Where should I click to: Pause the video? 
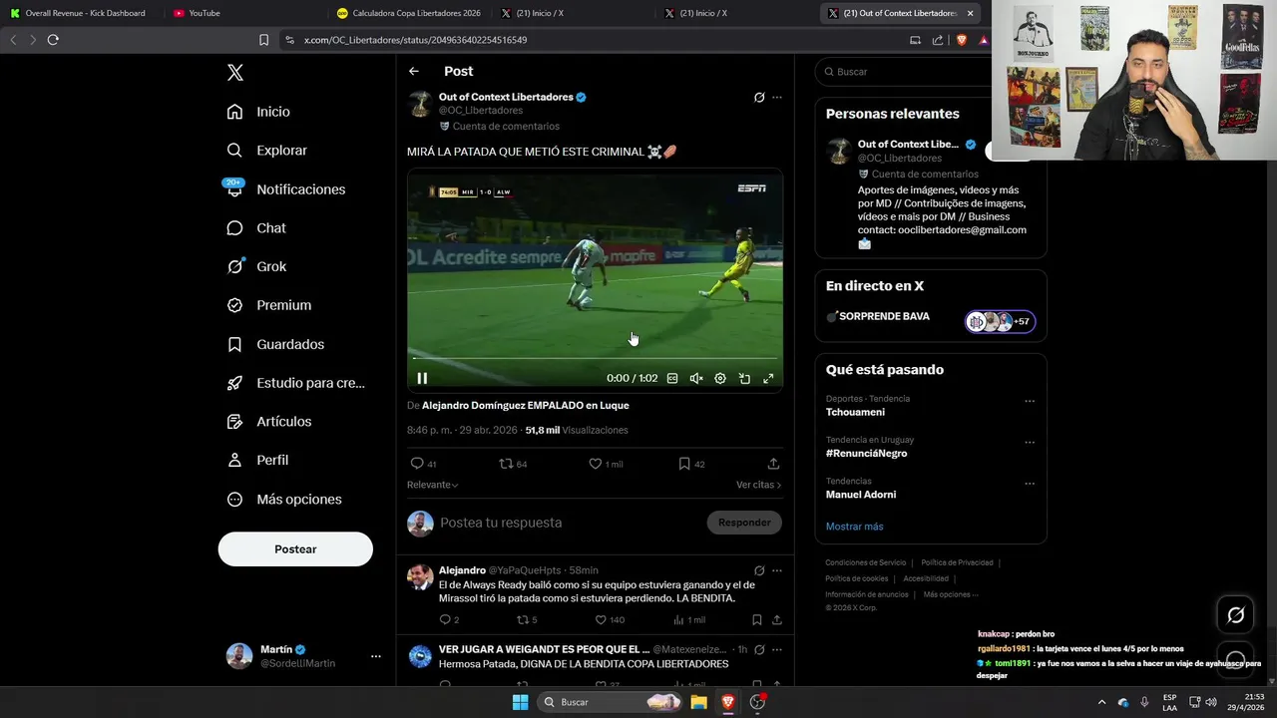422,378
